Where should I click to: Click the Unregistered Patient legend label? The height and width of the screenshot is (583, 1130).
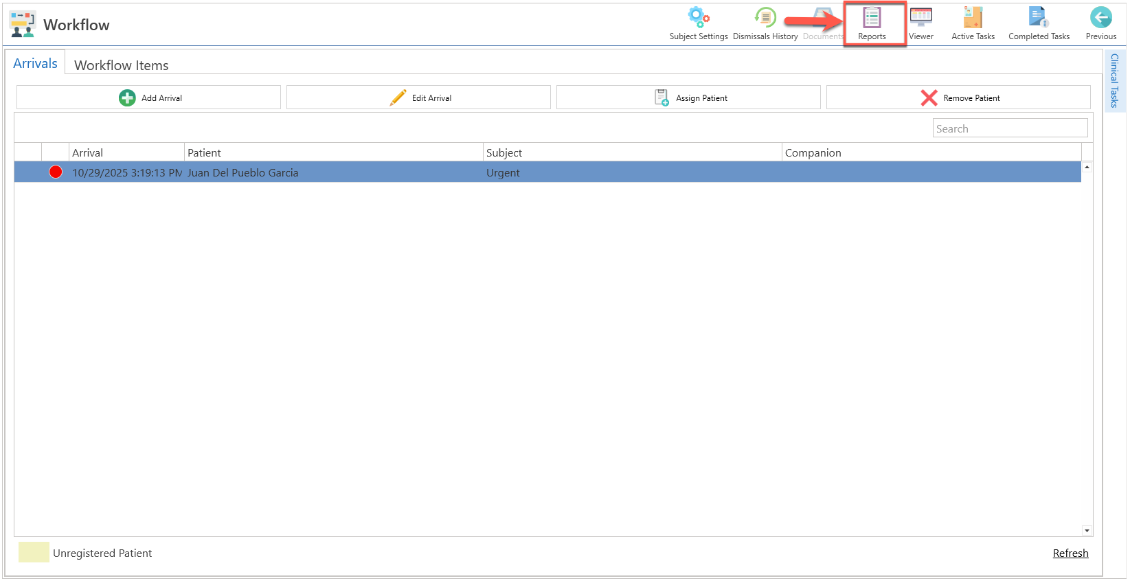click(x=102, y=553)
